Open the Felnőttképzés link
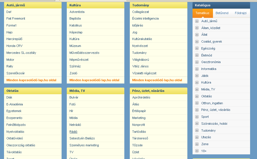This screenshot has width=257, height=159. click(x=16, y=125)
